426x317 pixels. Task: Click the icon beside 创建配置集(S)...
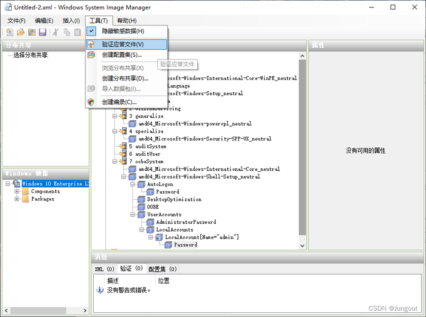[x=91, y=55]
